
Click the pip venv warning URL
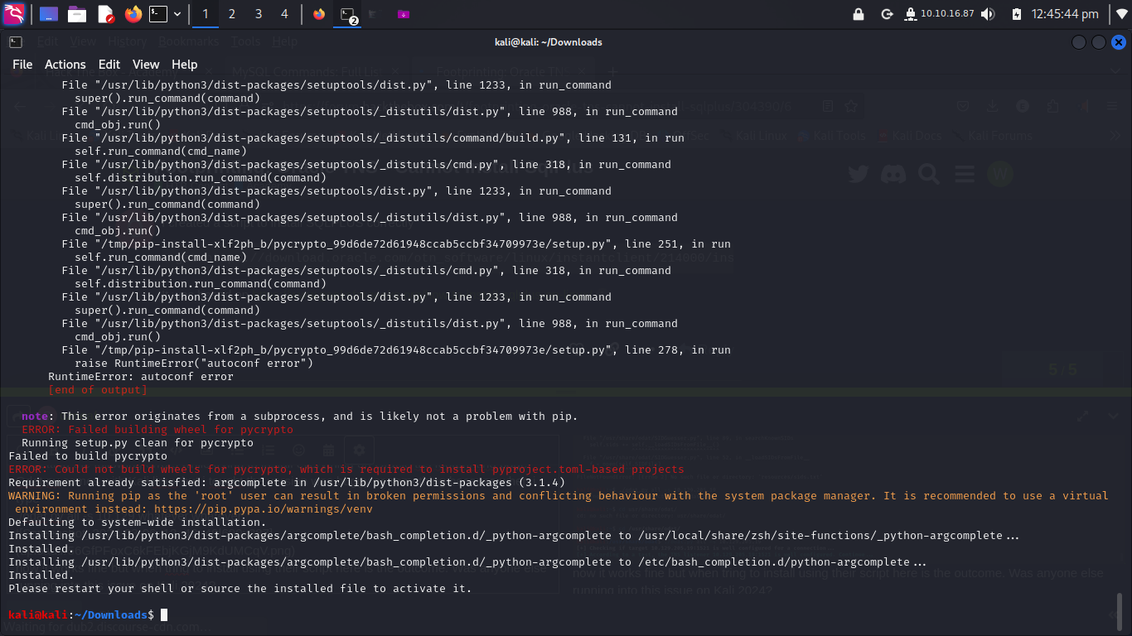[263, 509]
